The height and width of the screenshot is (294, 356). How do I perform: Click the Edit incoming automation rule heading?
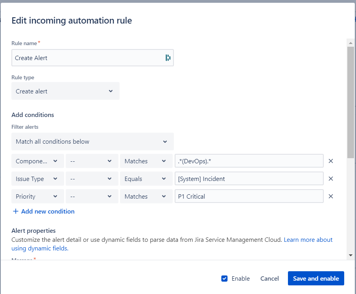pos(72,21)
